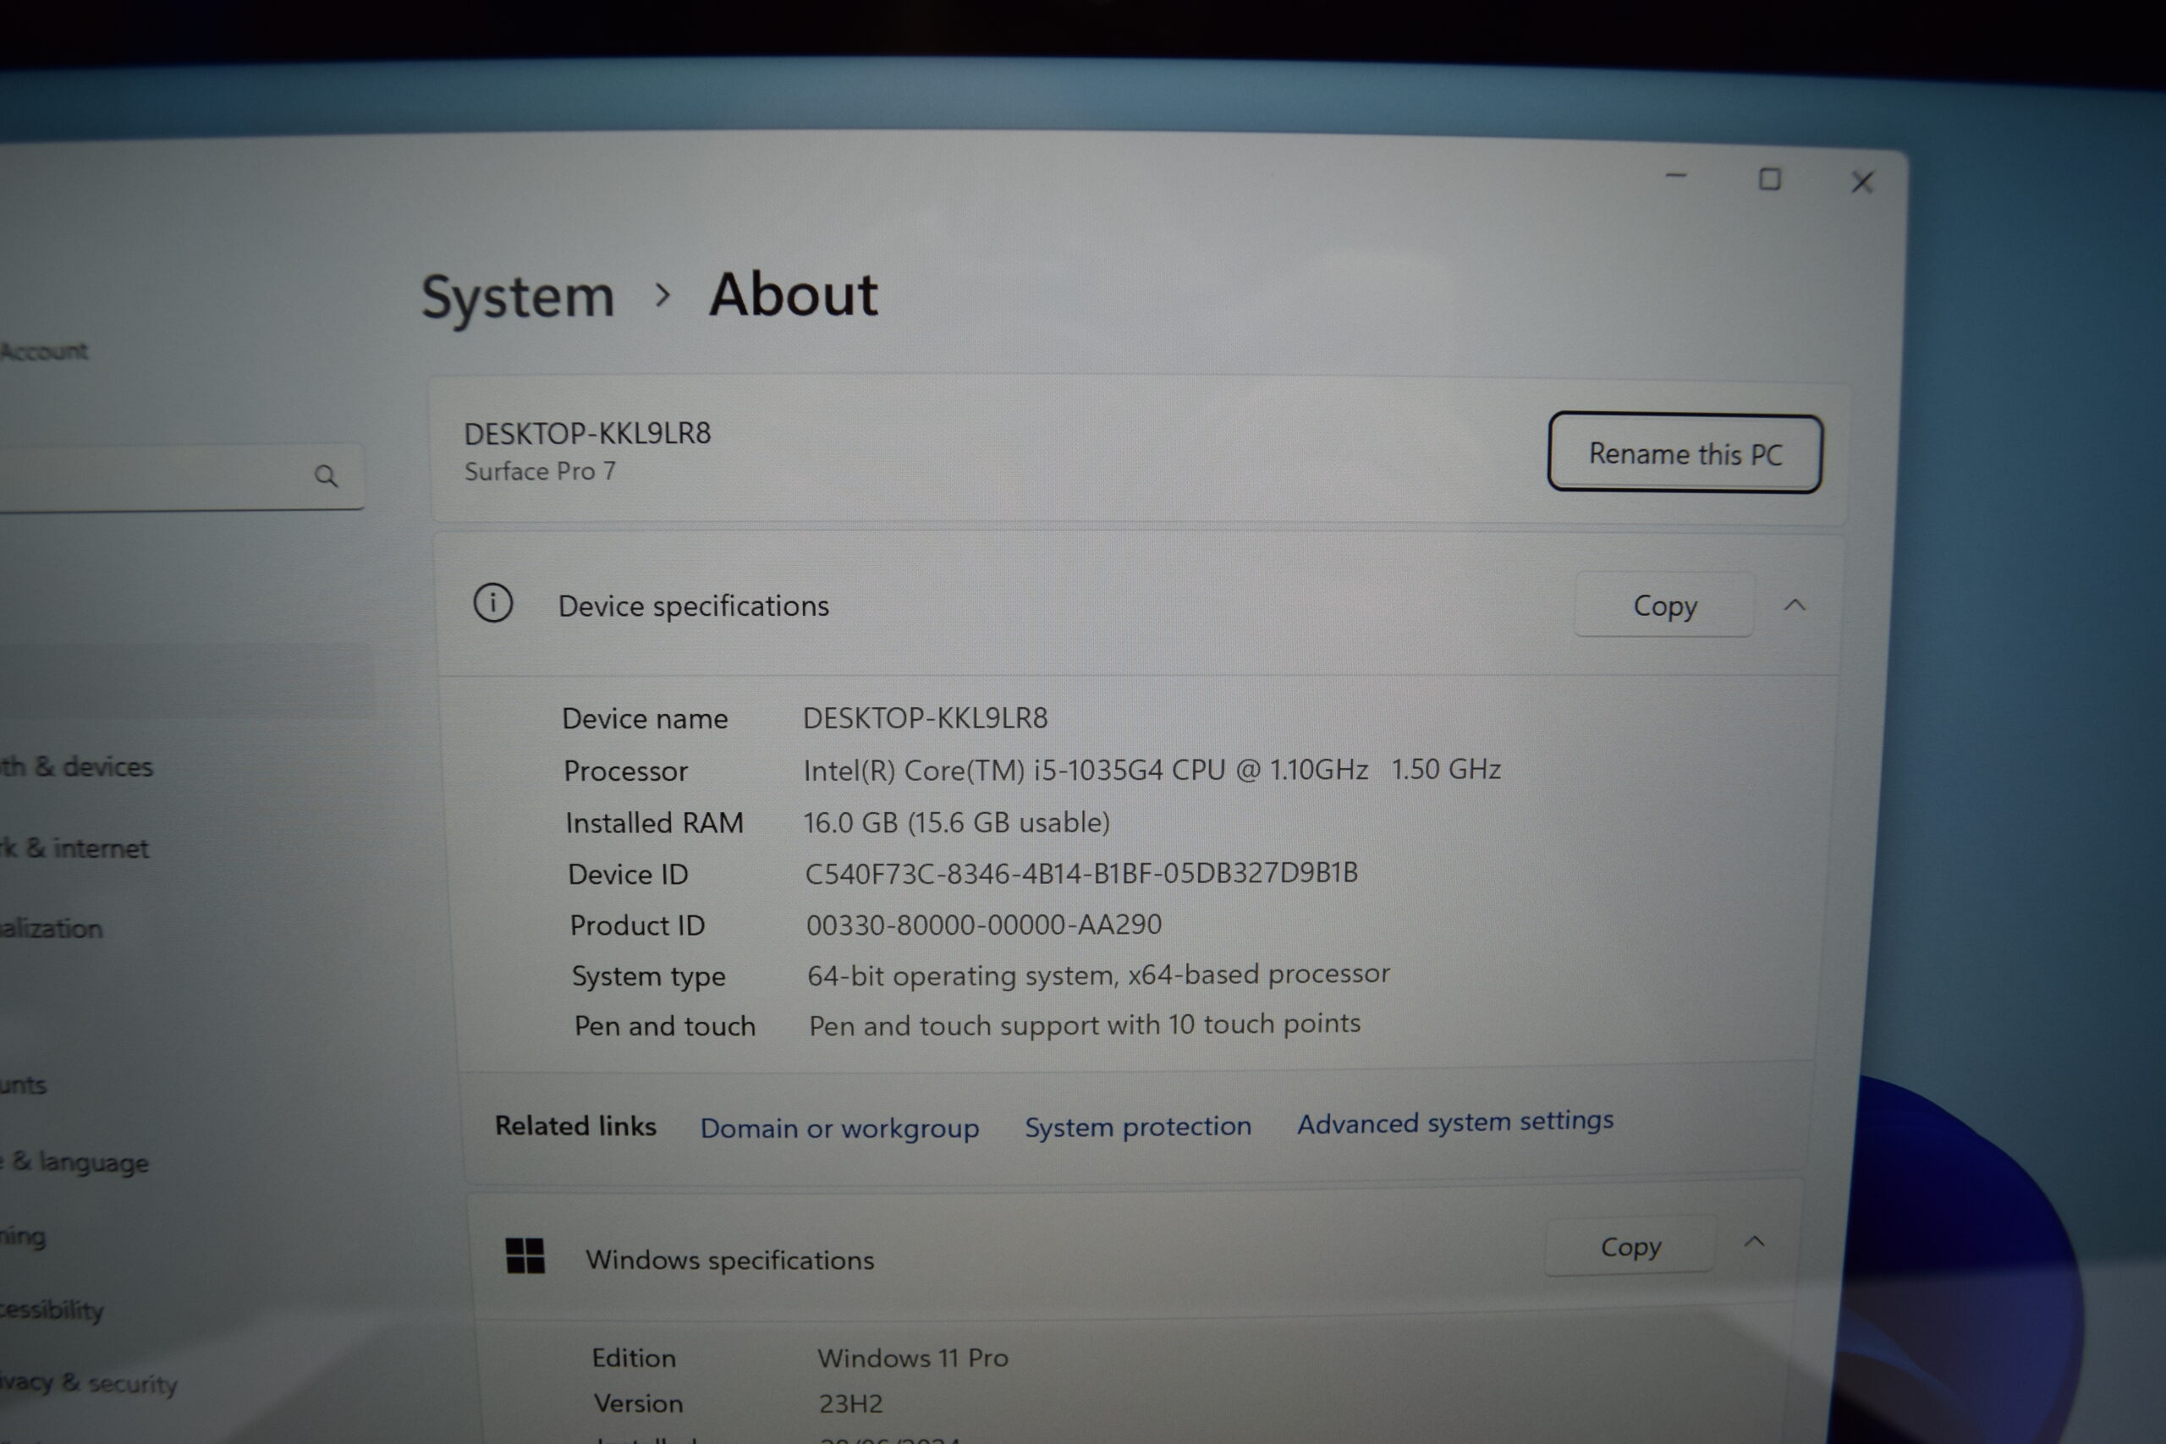Click Pen and touch support value
Image resolution: width=2166 pixels, height=1444 pixels.
point(1084,1024)
